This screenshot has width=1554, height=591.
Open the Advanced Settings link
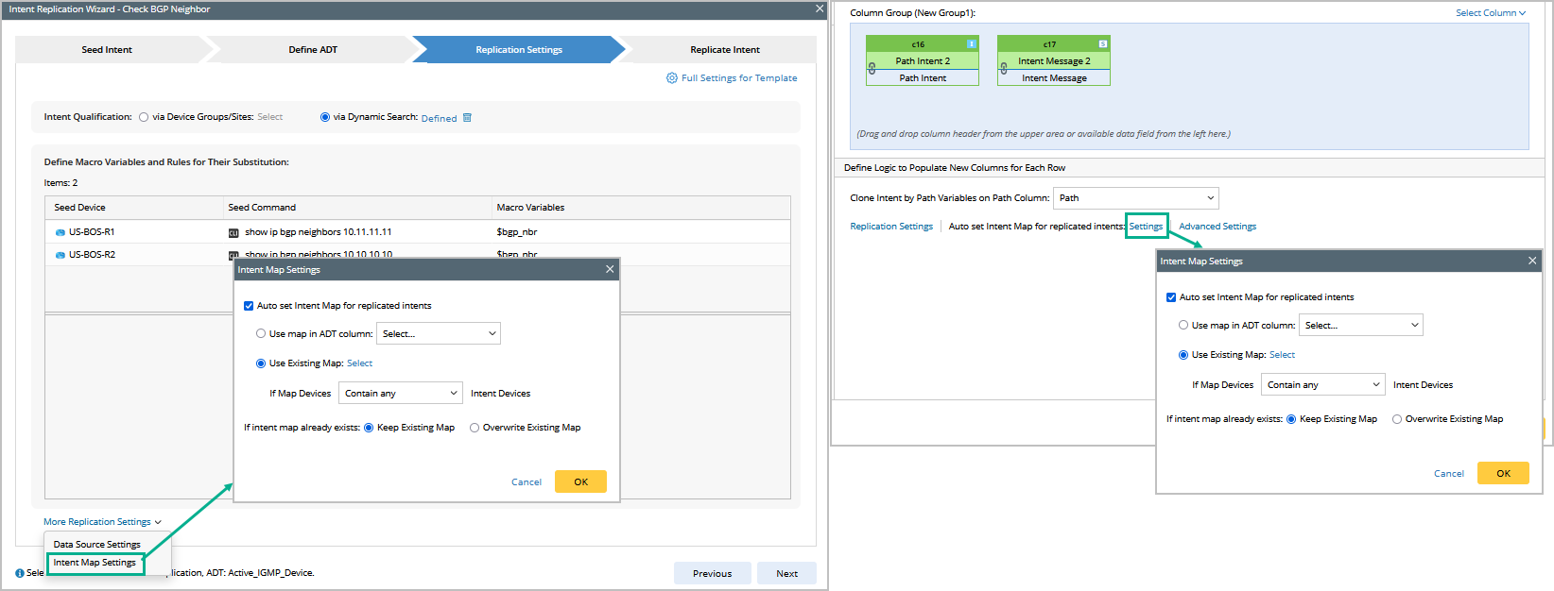click(1217, 227)
